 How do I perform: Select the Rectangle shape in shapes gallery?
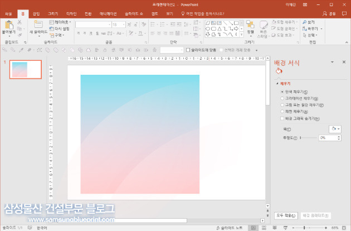click(236, 23)
